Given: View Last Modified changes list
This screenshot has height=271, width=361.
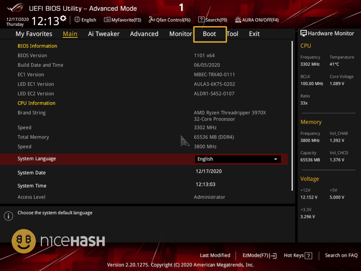Looking at the screenshot, I should pos(215,255).
